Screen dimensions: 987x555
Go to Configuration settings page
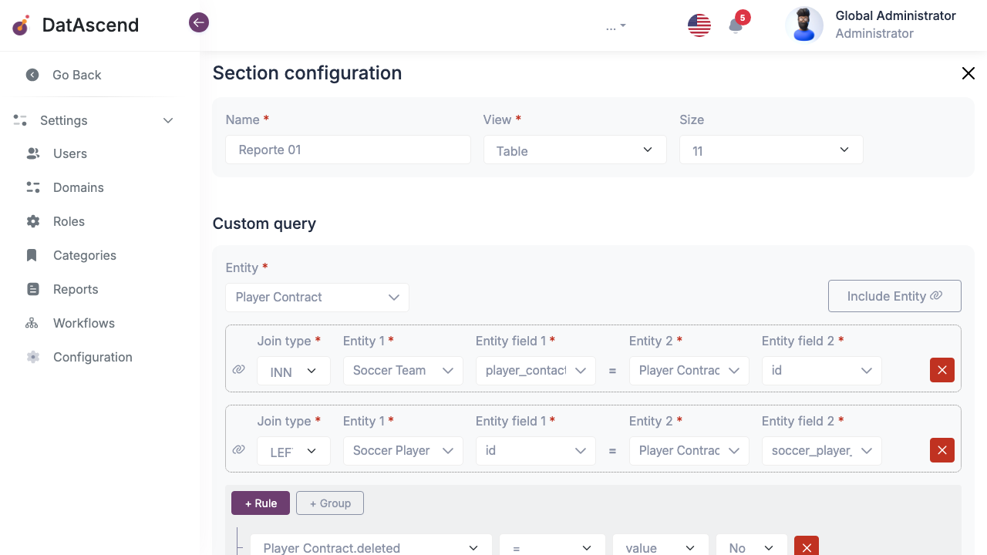pos(93,357)
